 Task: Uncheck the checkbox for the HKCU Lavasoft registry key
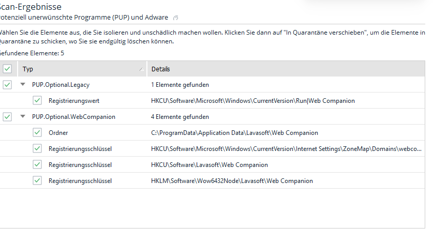coord(37,165)
